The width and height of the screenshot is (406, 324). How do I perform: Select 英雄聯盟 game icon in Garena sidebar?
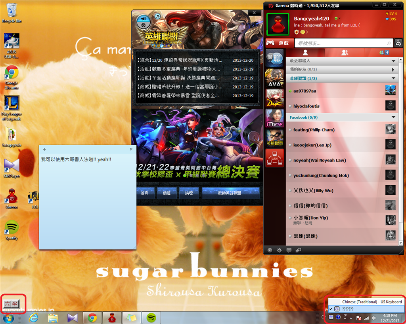point(274,138)
